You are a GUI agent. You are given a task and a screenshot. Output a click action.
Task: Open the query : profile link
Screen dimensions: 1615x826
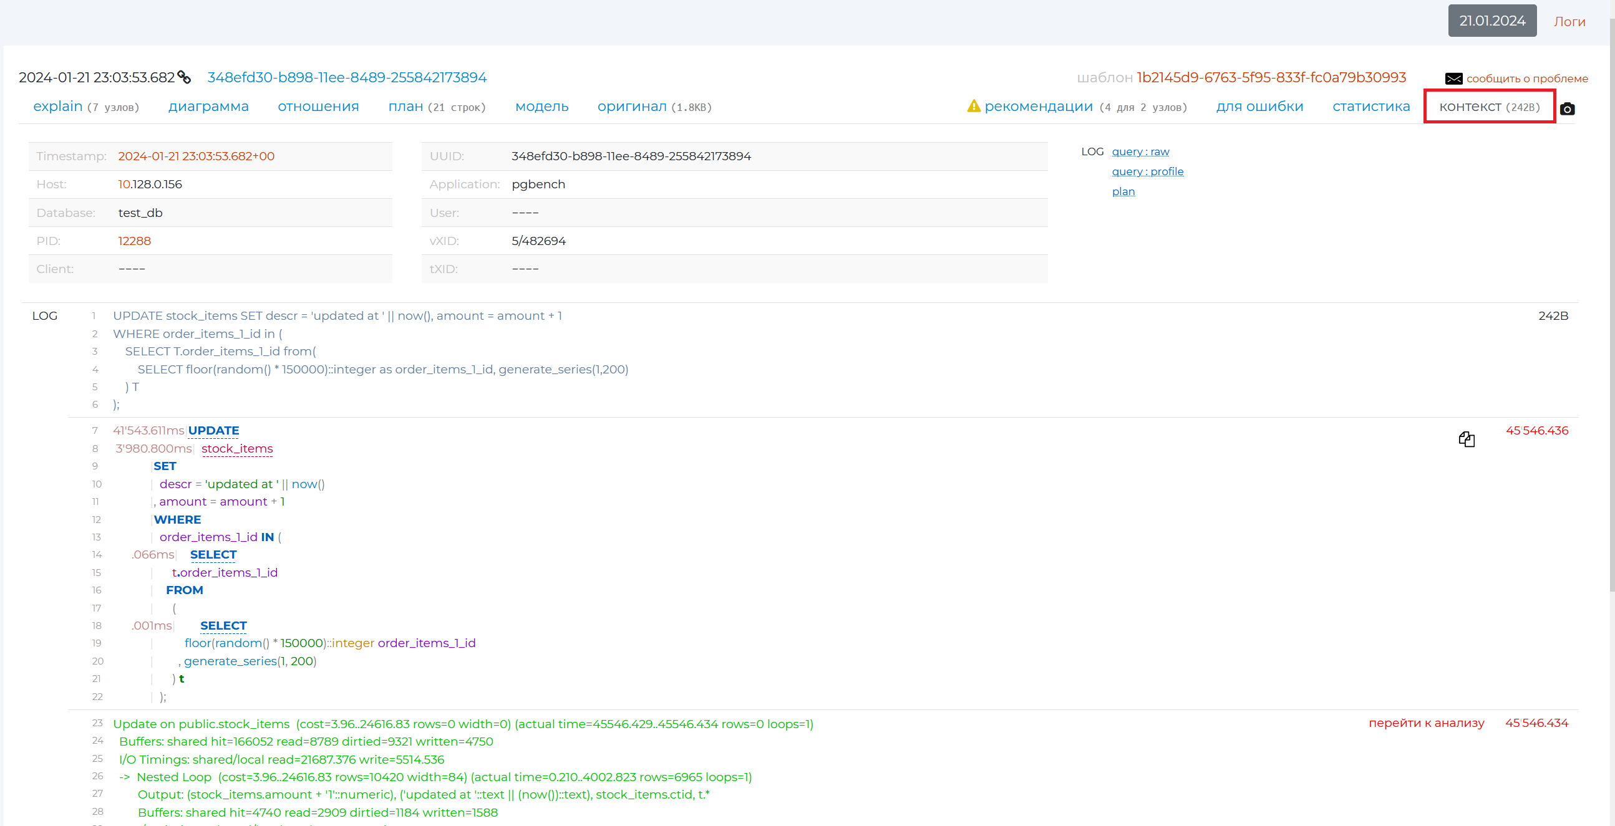click(x=1147, y=171)
